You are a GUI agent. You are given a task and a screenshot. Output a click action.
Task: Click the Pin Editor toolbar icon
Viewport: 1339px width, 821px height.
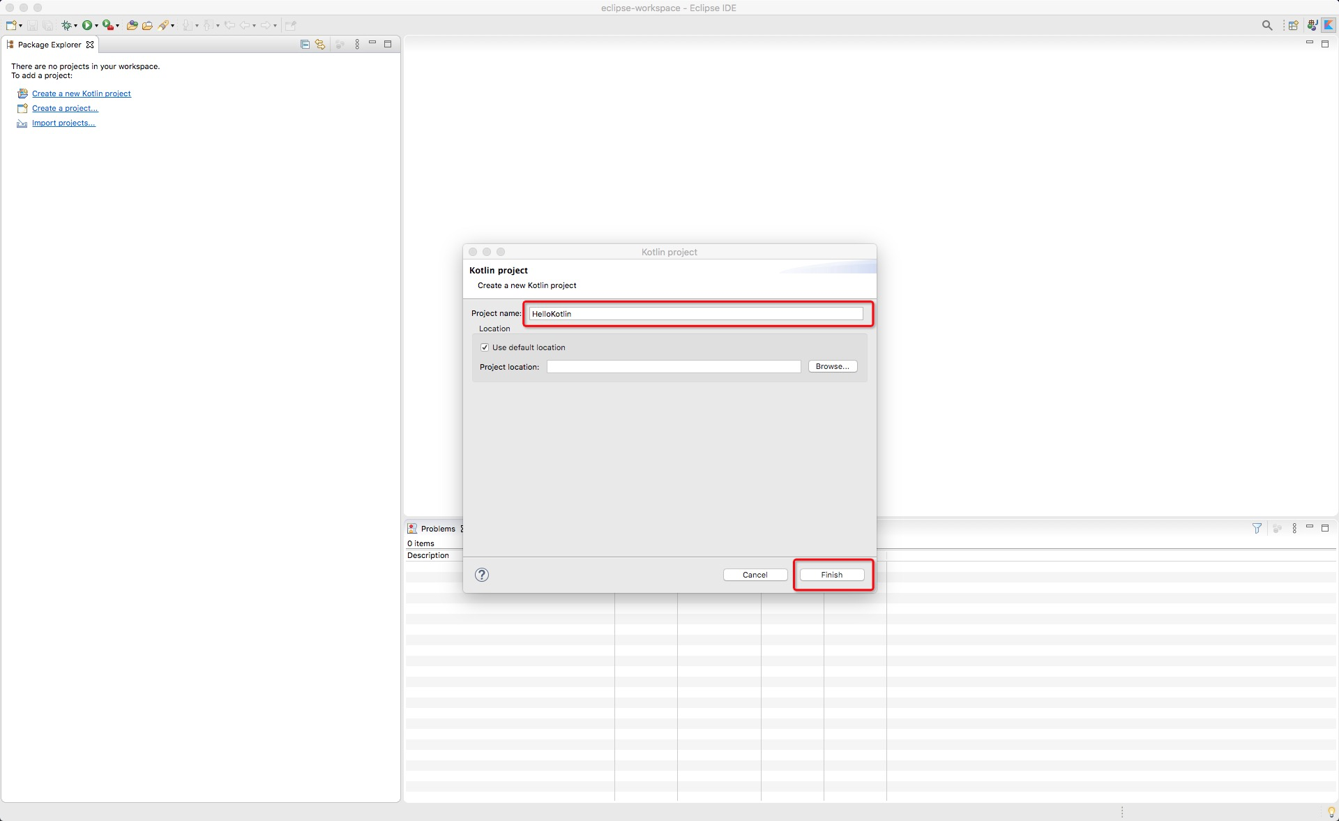291,25
